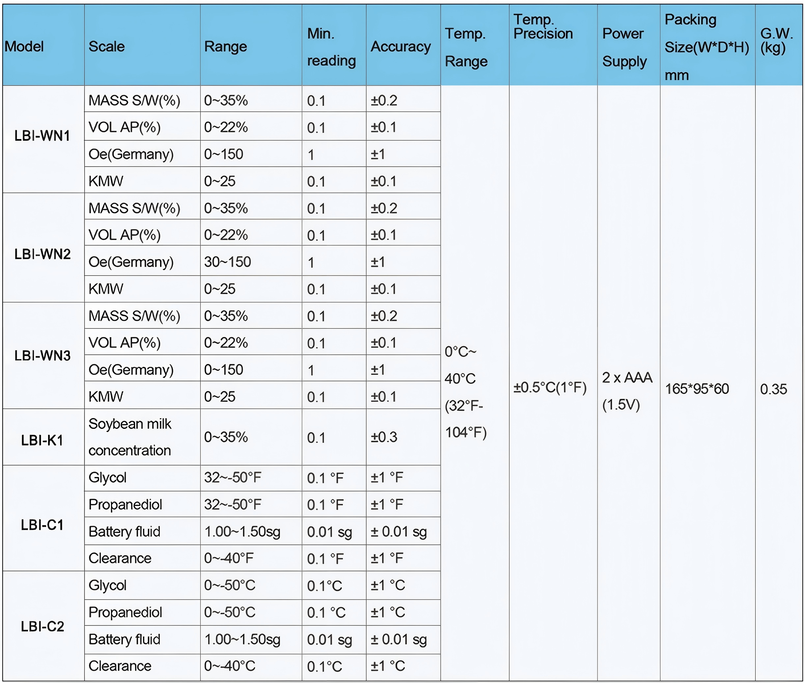Click the Soybean milk concentration cell
The height and width of the screenshot is (683, 805).
pos(130,437)
